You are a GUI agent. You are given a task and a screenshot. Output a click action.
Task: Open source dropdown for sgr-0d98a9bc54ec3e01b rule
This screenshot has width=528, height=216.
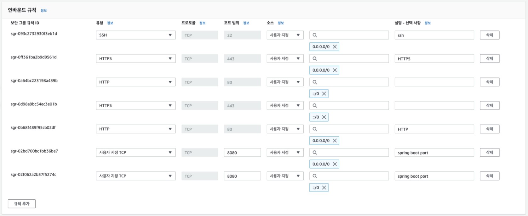(x=285, y=105)
